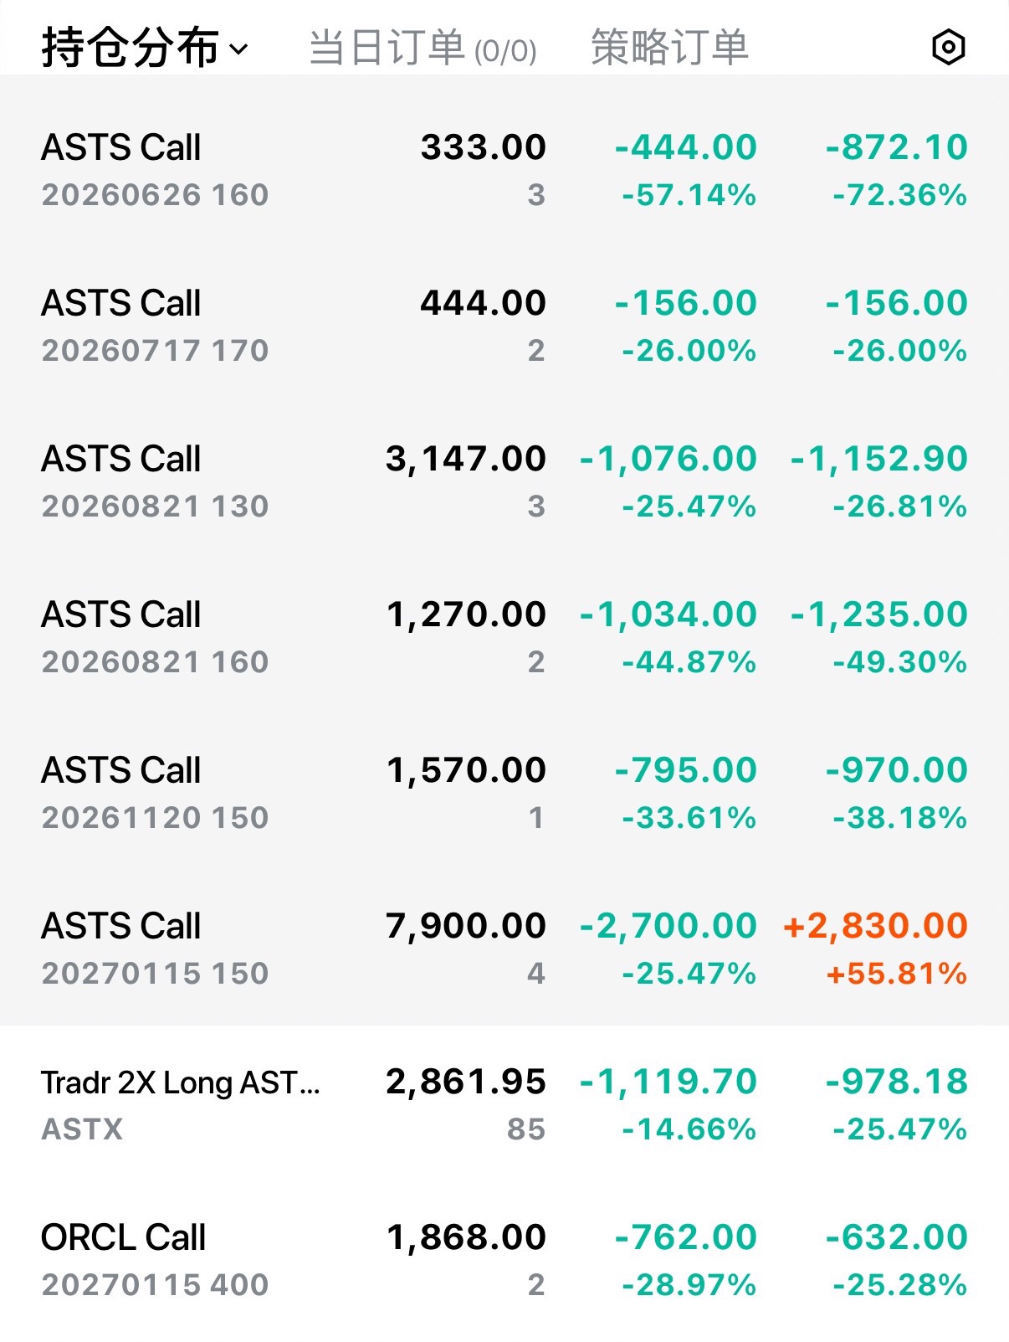Select the 持仓分布 title label
Image resolution: width=1009 pixels, height=1342 pixels.
[131, 48]
